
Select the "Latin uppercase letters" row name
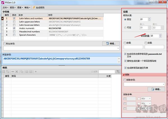[29, 22]
